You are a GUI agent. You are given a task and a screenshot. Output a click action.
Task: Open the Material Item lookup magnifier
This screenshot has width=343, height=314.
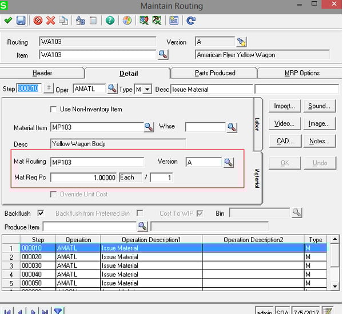click(149, 127)
